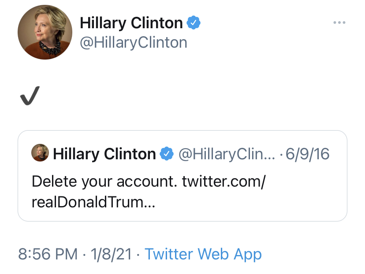Open the twitter.com/ link in the quoted tweet
Image resolution: width=365 pixels, height=274 pixels.
[223, 181]
